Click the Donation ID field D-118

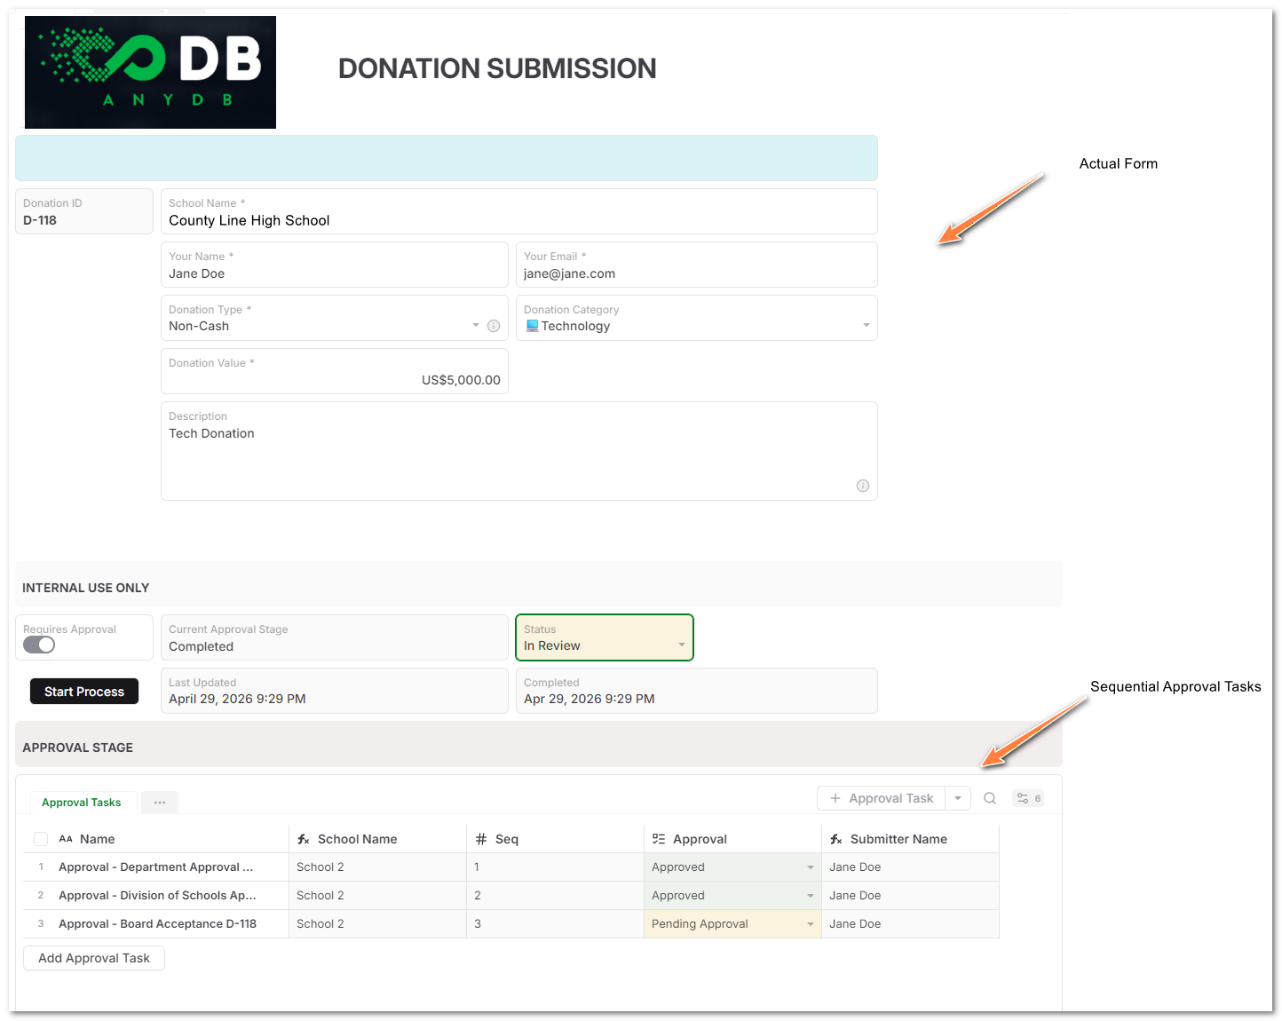click(x=84, y=211)
